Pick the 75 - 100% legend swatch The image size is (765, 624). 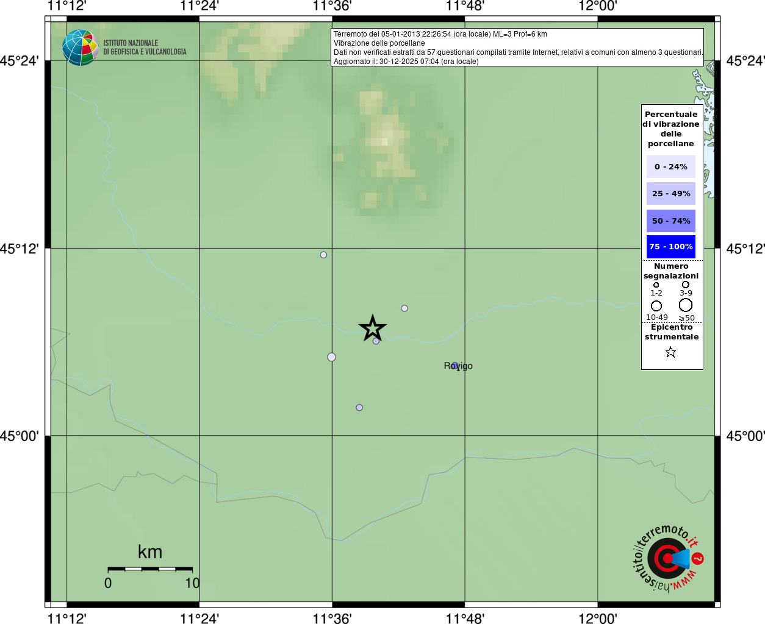[671, 247]
